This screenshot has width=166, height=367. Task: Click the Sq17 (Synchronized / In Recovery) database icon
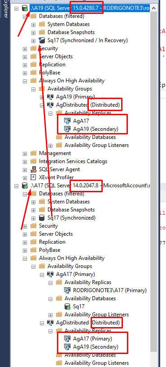click(x=42, y=40)
